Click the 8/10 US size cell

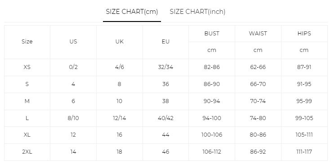tap(73, 118)
